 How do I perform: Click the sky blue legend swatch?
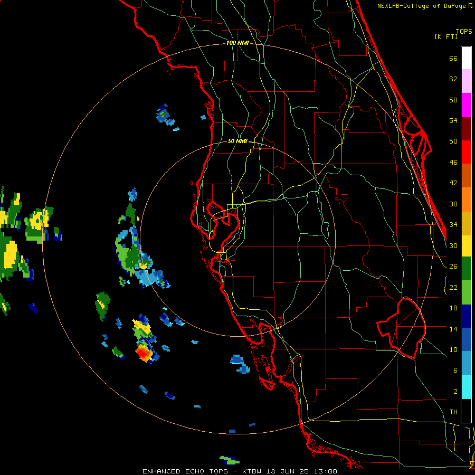(x=466, y=363)
